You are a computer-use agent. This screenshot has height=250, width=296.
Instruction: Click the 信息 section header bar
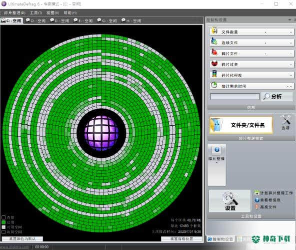[251, 108]
